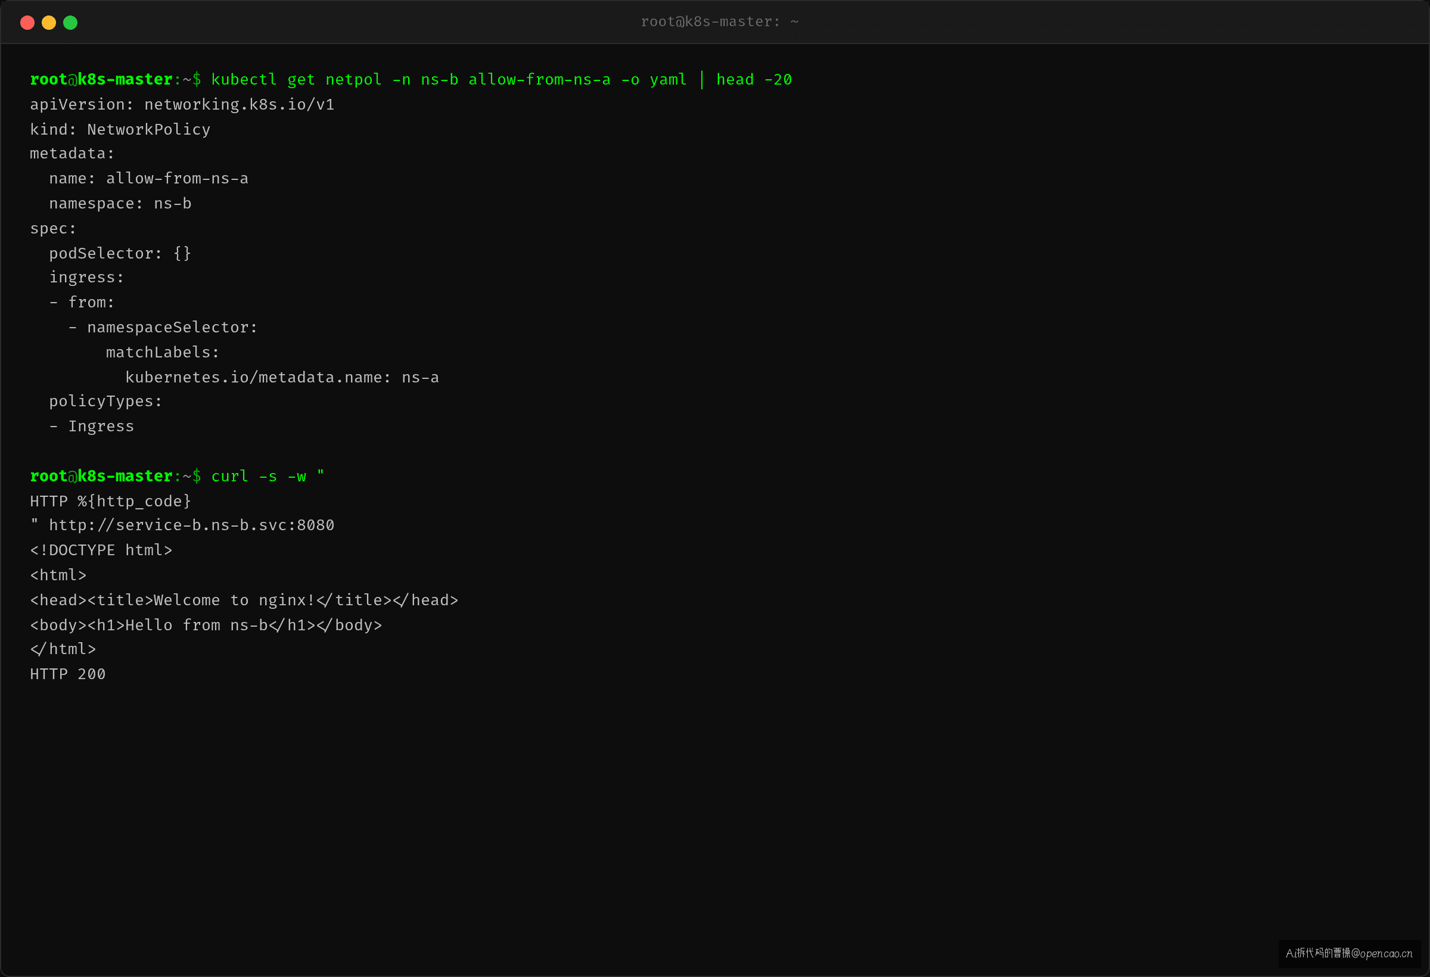Click the window title root@k8s-master: ~
This screenshot has width=1430, height=977.
click(719, 21)
